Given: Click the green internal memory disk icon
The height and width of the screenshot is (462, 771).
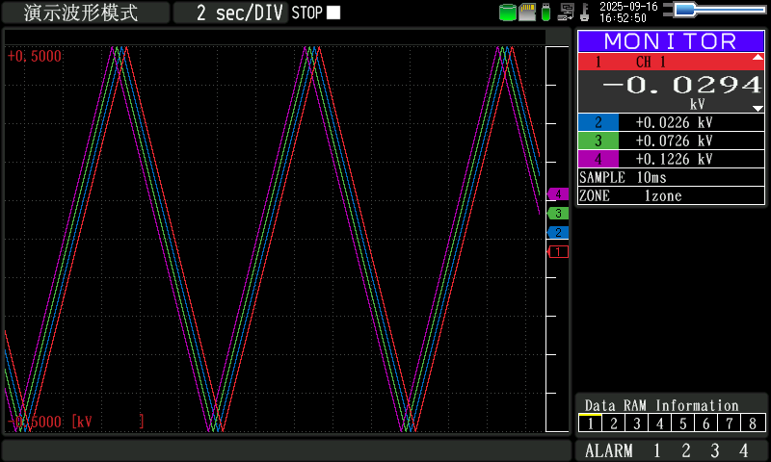Looking at the screenshot, I should pos(507,13).
